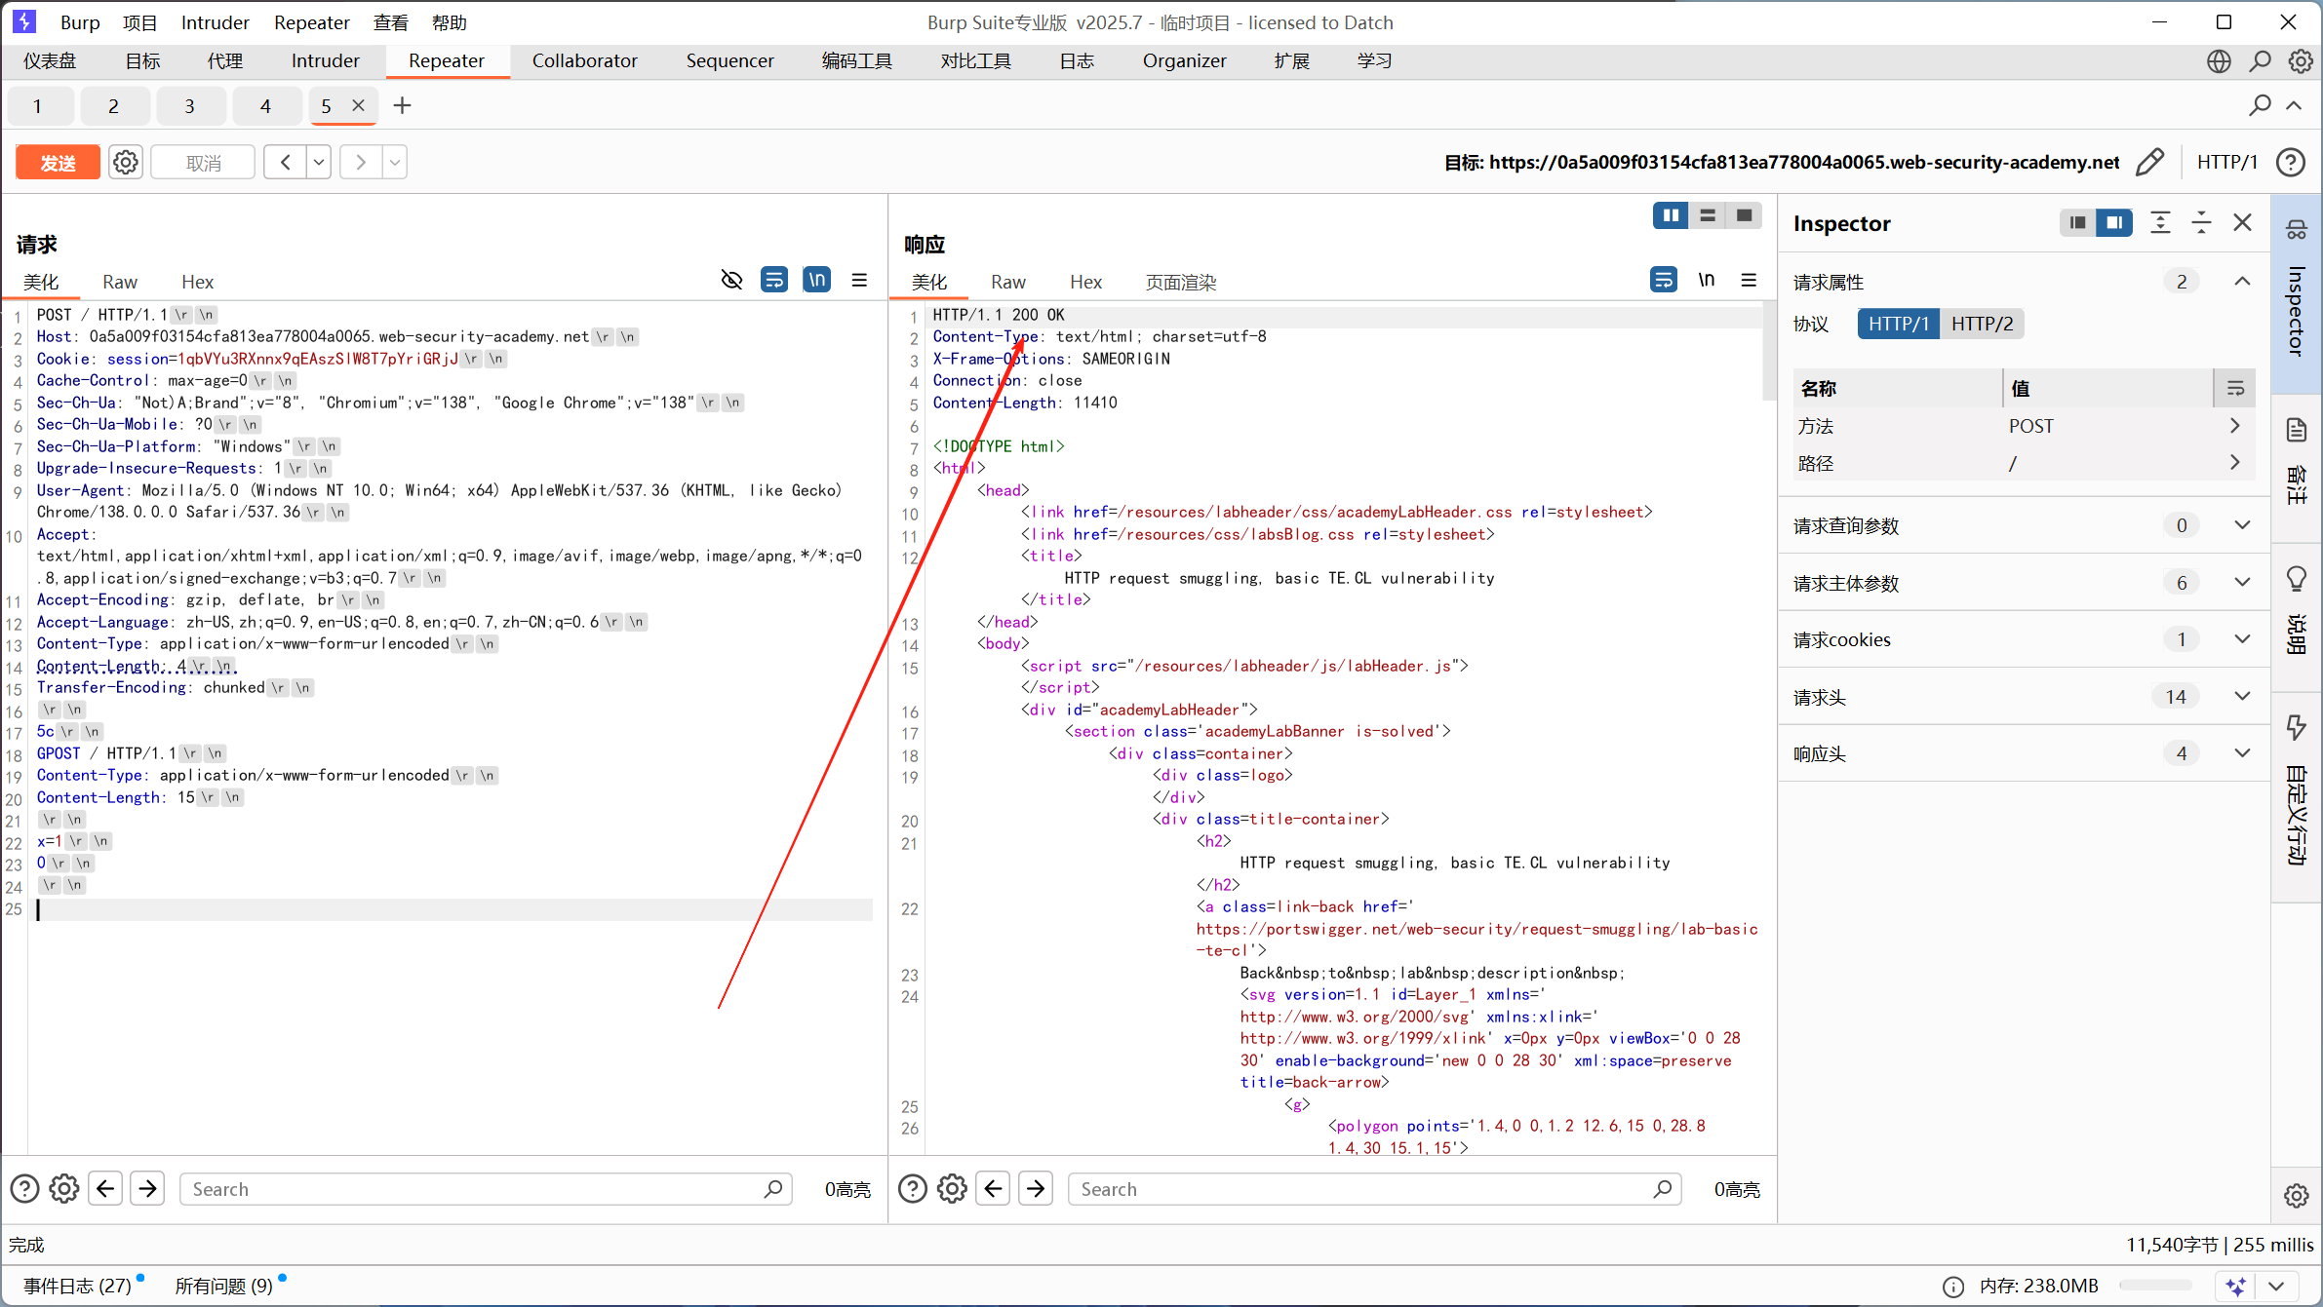Go to next request in history
This screenshot has height=1307, width=2323.
tap(361, 163)
